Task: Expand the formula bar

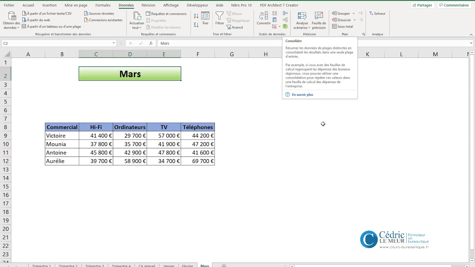Action: 471,43
